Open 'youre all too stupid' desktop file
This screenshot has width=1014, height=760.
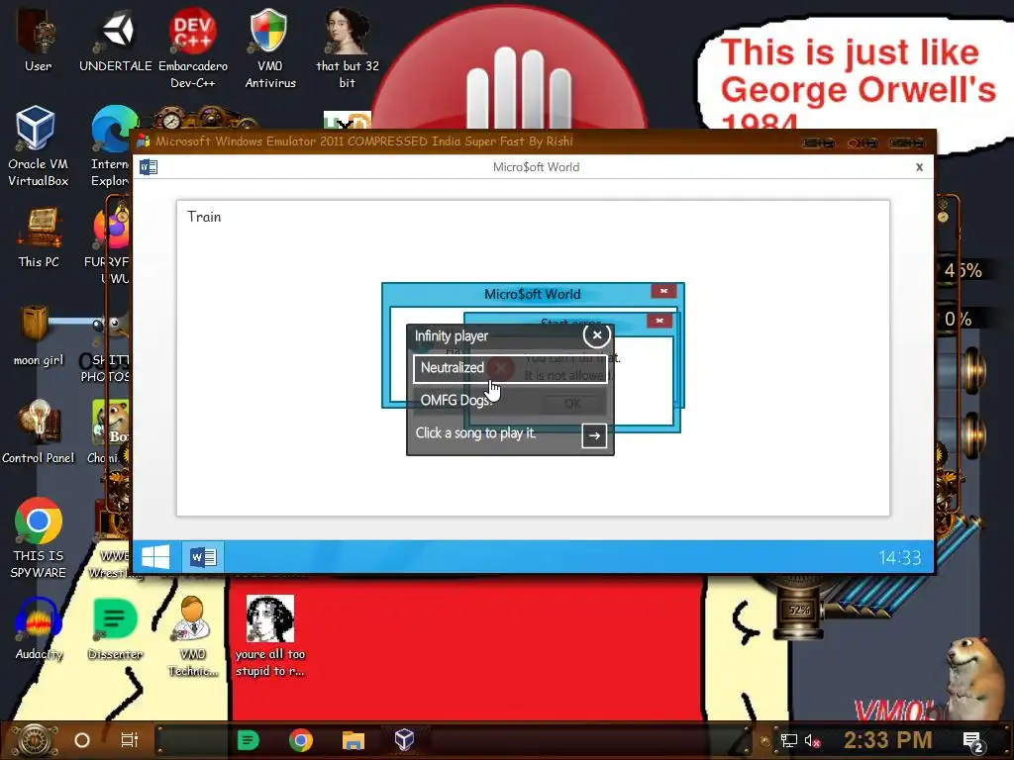pyautogui.click(x=269, y=636)
